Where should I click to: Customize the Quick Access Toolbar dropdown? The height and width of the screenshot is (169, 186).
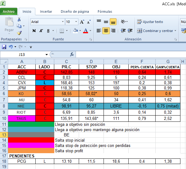(x=31, y=47)
